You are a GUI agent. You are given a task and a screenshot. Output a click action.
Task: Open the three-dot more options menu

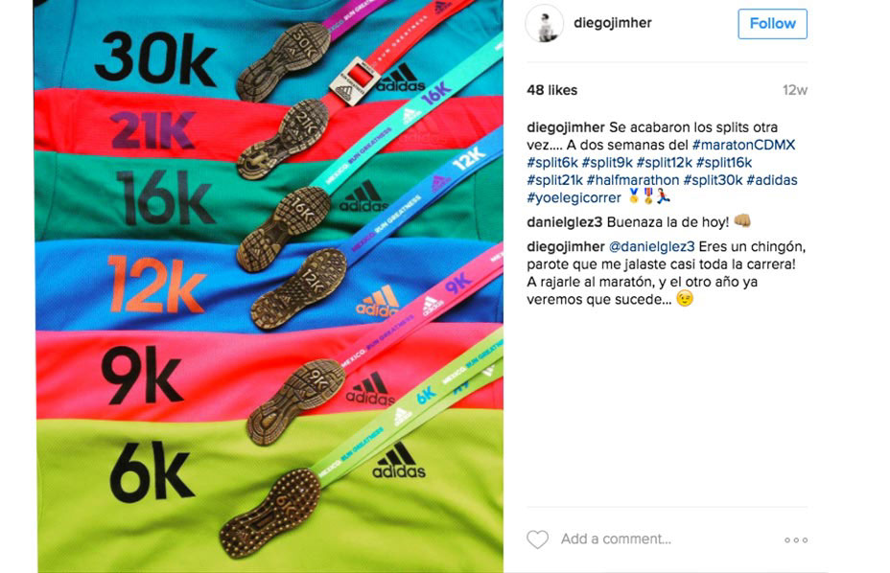(796, 540)
